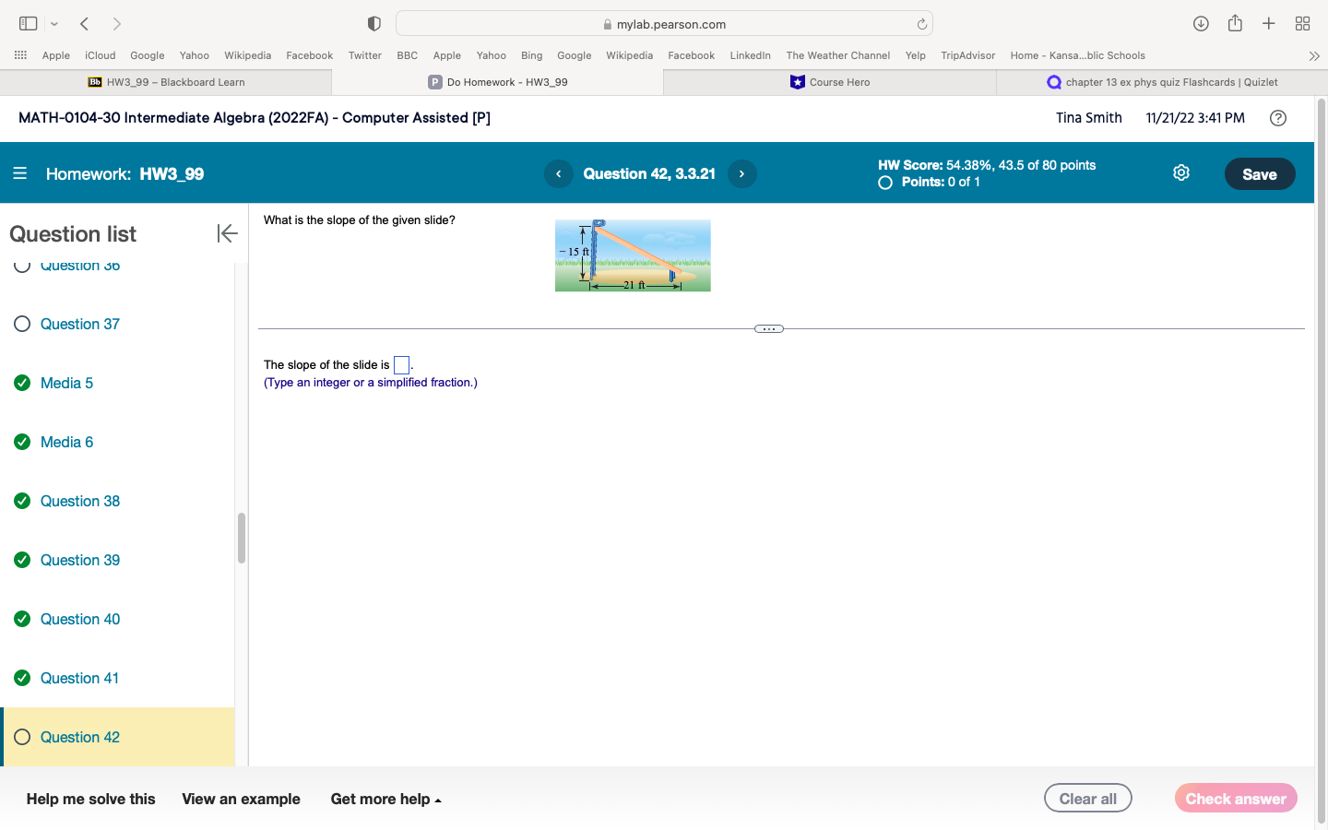Viewport: 1328px width, 830px height.
Task: Open Help me solve this
Action: click(x=89, y=799)
